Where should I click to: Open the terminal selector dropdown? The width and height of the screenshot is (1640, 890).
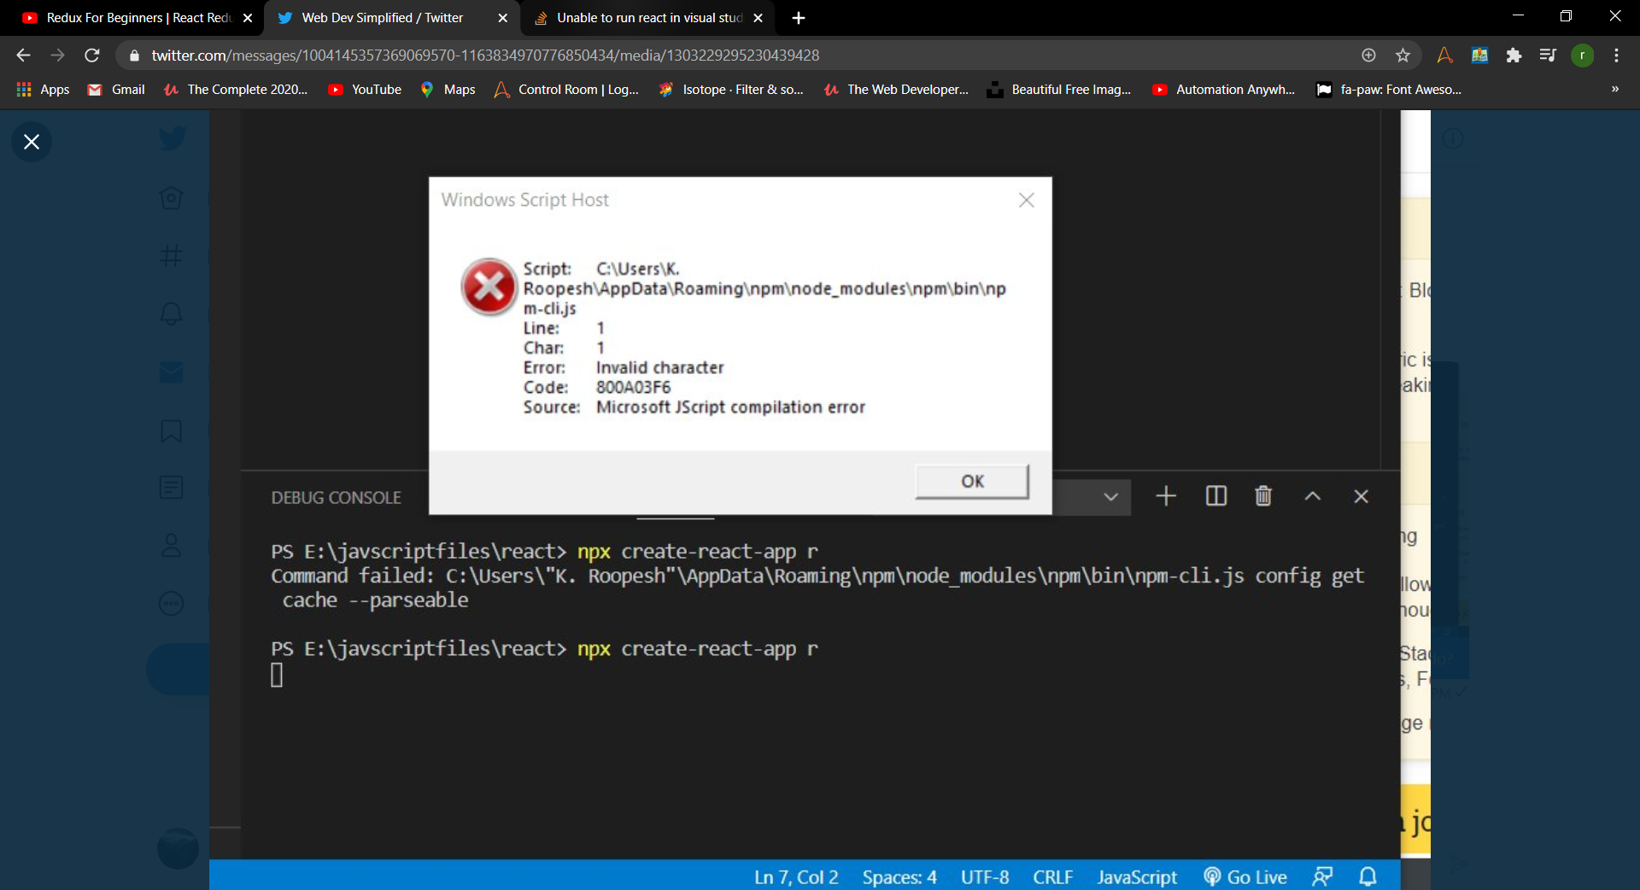point(1110,496)
